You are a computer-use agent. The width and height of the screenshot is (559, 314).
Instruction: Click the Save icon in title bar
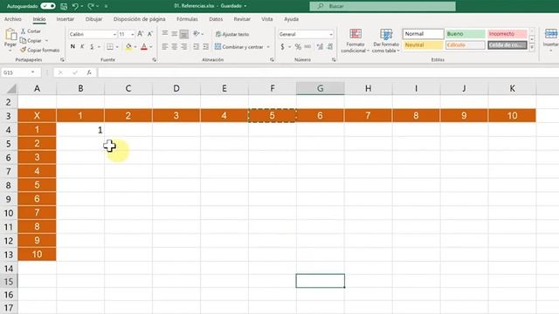click(64, 6)
